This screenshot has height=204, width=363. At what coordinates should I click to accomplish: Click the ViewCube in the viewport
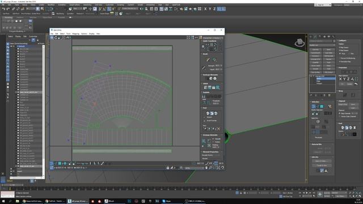[x=299, y=42]
